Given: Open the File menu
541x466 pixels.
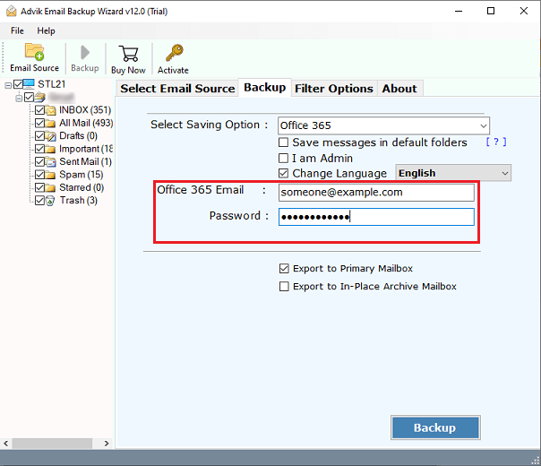Looking at the screenshot, I should click(x=17, y=30).
